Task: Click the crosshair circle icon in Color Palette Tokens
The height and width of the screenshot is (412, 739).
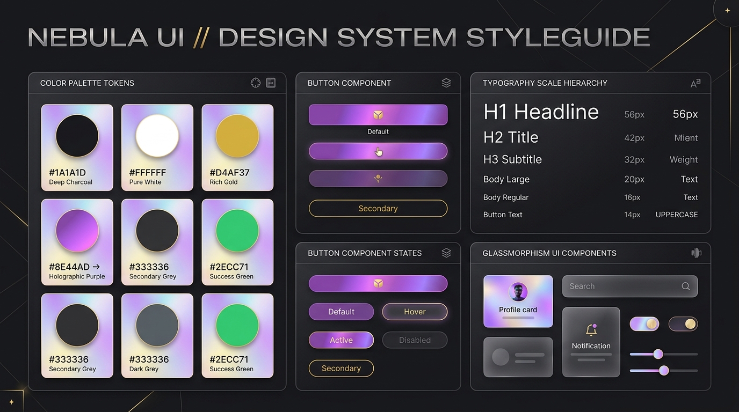Action: (x=256, y=83)
